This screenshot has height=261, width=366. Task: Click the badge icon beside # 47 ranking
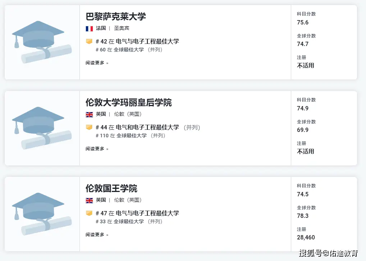pyautogui.click(x=89, y=213)
